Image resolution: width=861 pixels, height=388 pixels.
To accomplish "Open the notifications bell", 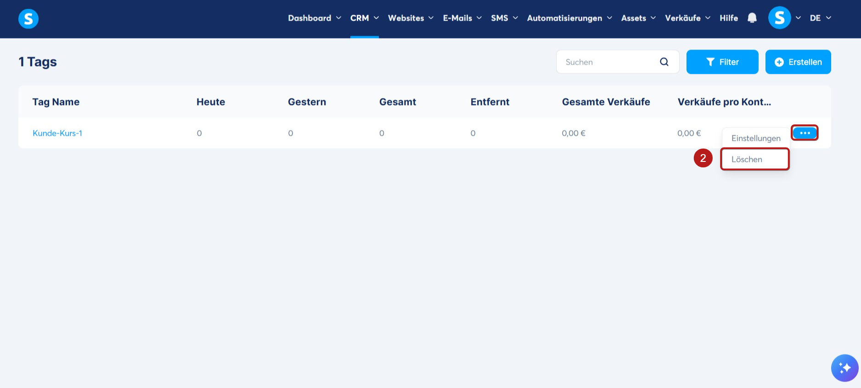I will pyautogui.click(x=752, y=18).
